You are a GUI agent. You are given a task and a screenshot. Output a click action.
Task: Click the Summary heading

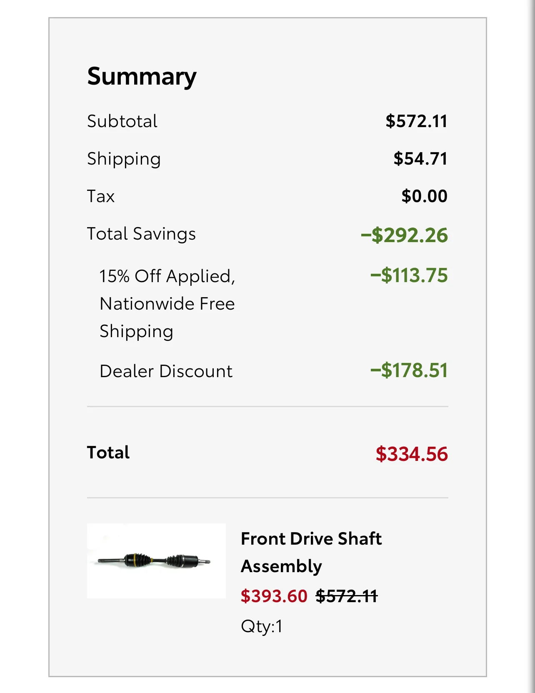142,77
